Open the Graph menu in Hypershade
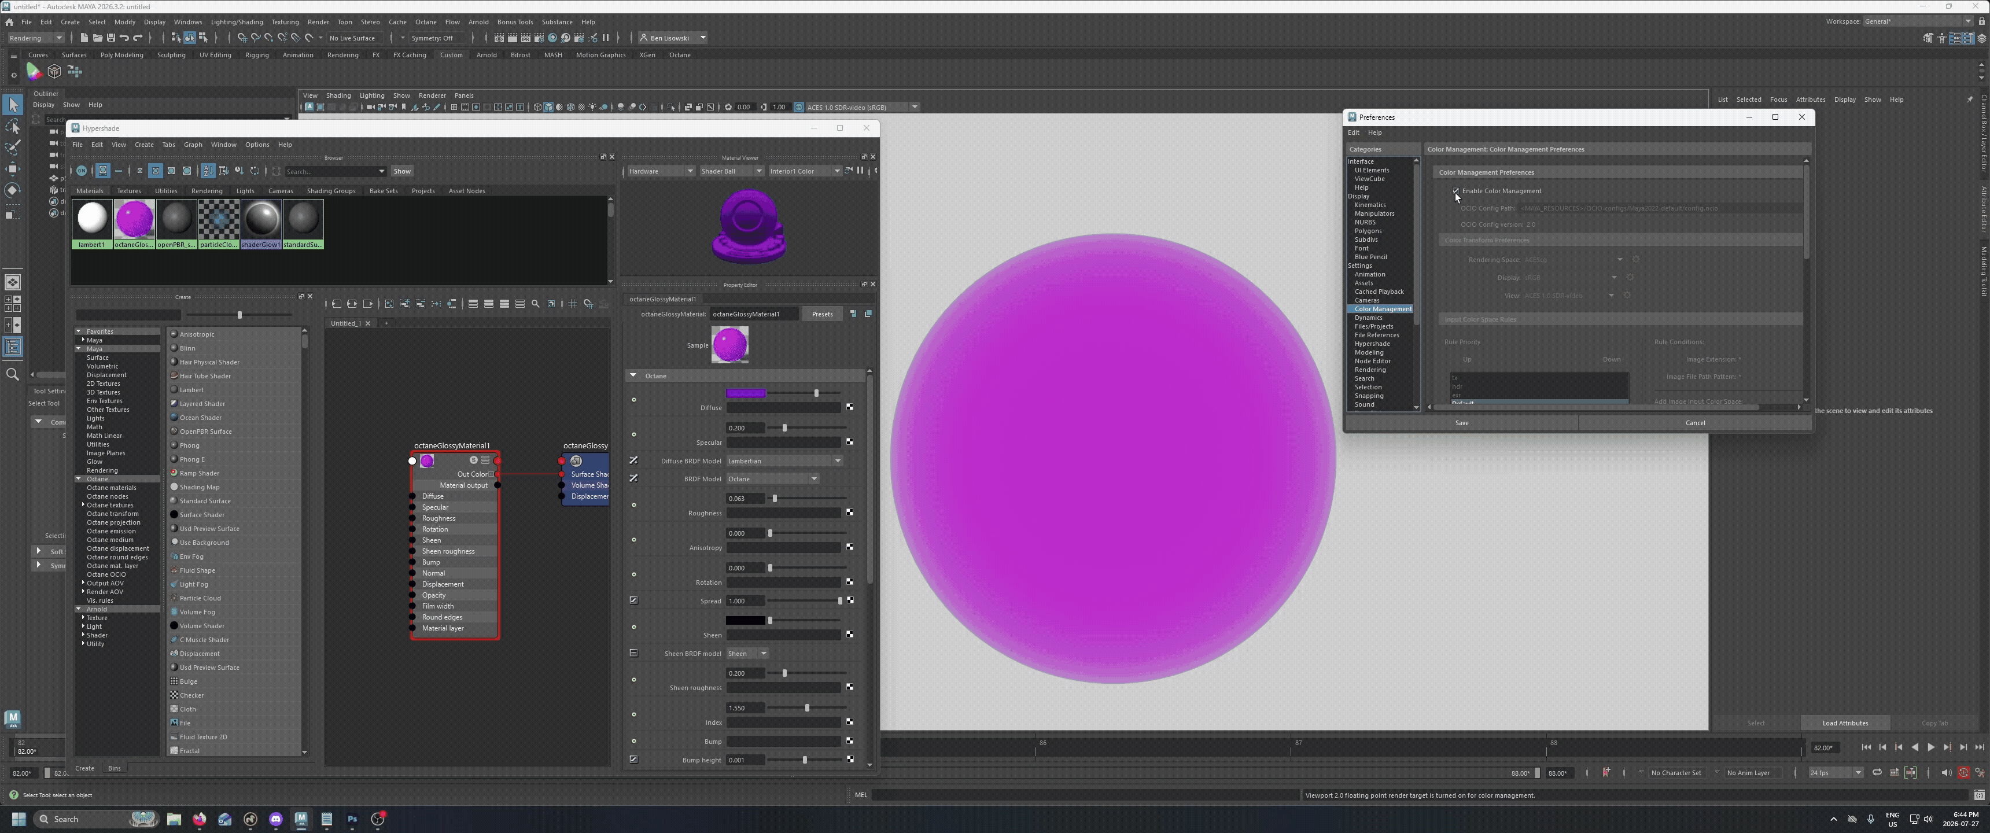This screenshot has height=833, width=1990. coord(193,145)
